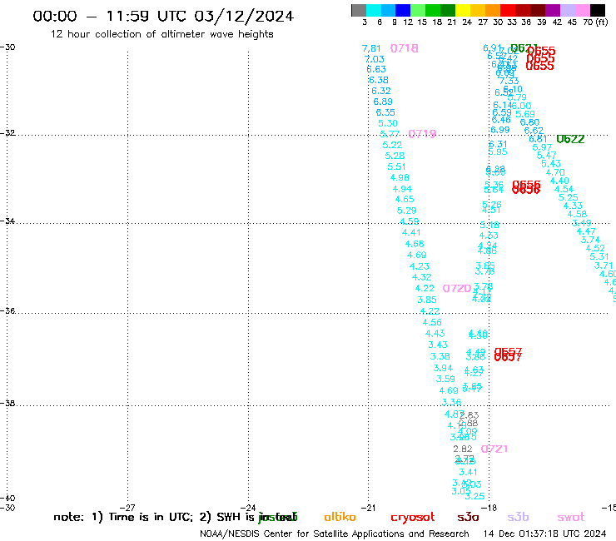This screenshot has width=616, height=541.
Task: Click the green time label '0622'
Action: click(x=570, y=139)
